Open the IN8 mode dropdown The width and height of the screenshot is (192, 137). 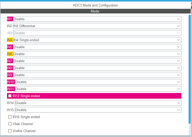97,68
